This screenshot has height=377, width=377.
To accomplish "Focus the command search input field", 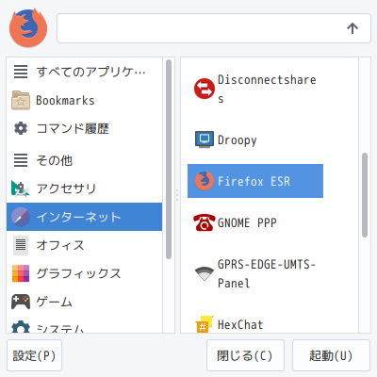I will (214, 28).
